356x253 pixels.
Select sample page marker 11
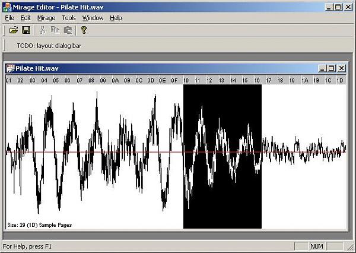pyautogui.click(x=198, y=80)
